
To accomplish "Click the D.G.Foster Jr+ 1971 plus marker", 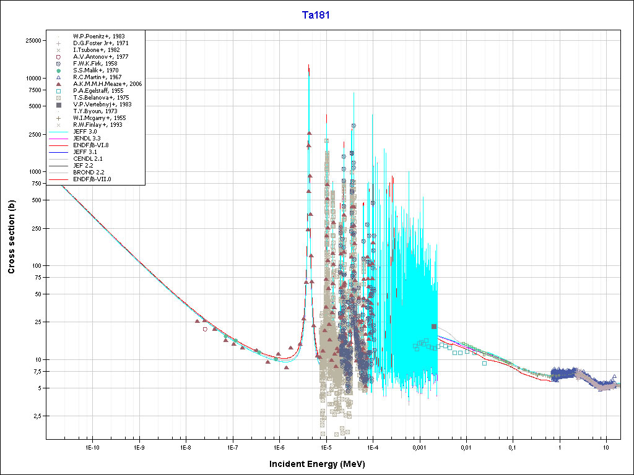I will click(x=58, y=43).
